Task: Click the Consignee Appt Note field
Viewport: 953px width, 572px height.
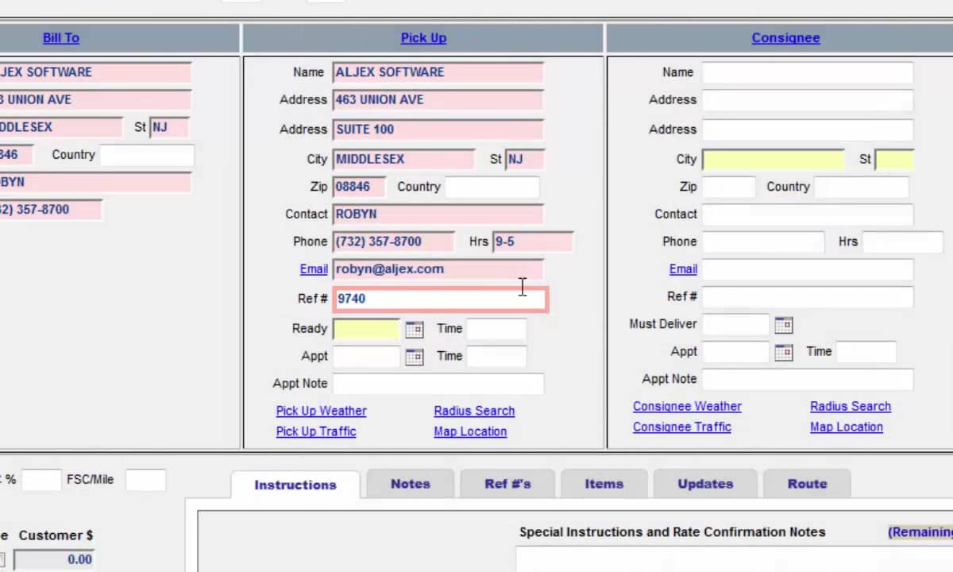Action: (807, 379)
